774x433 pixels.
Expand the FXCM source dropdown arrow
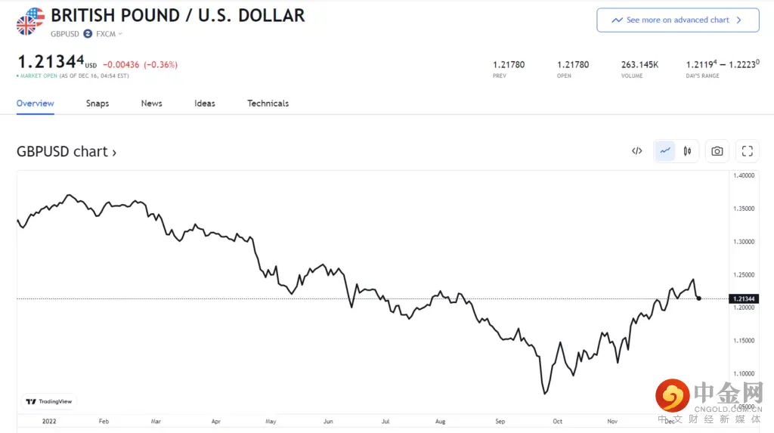click(x=120, y=34)
